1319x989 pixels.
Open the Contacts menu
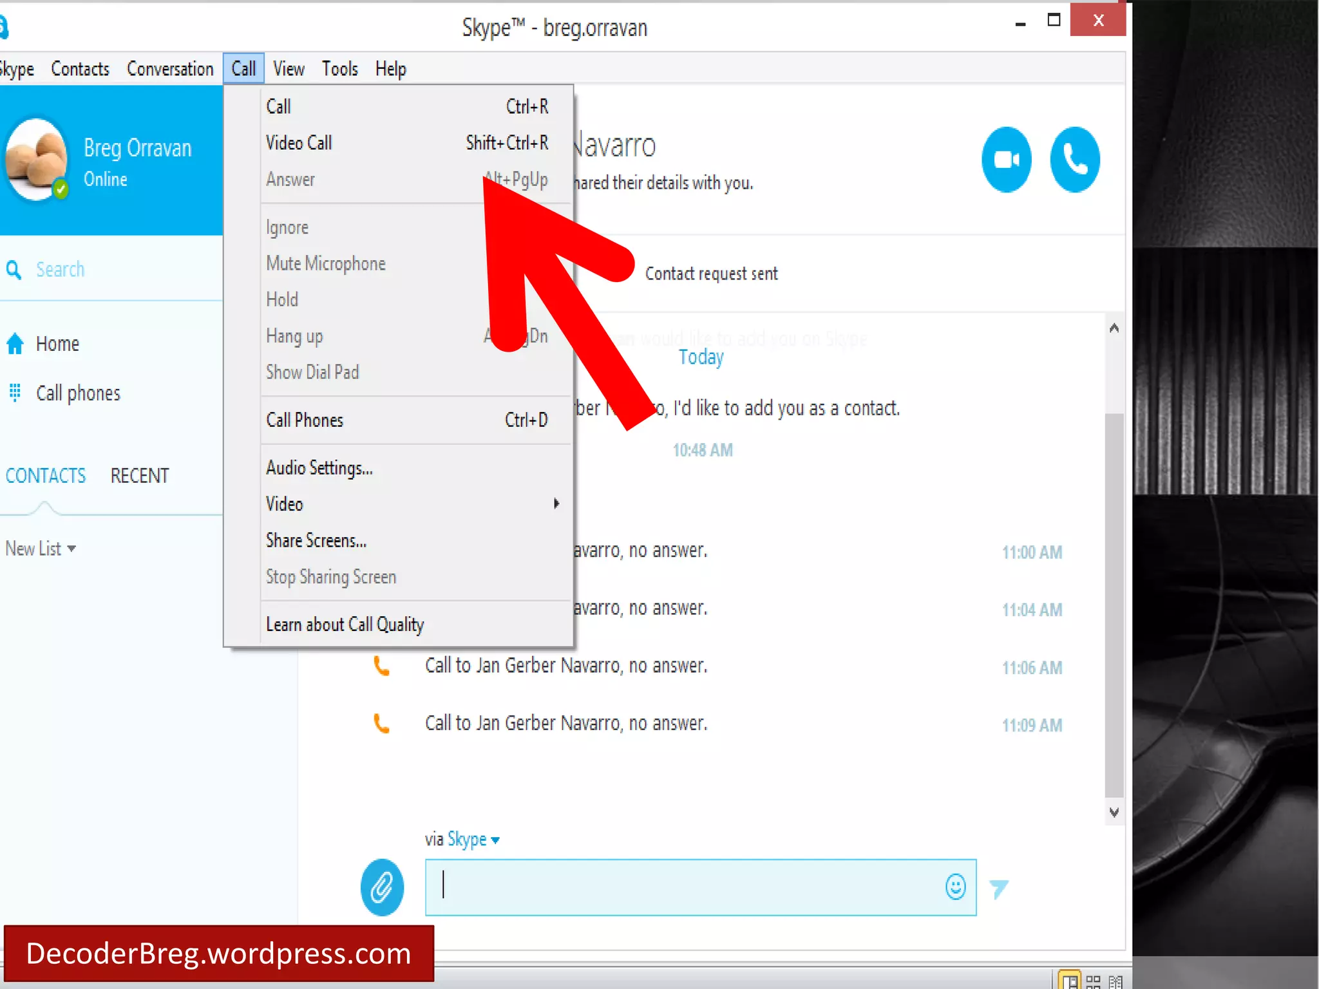[x=80, y=69]
